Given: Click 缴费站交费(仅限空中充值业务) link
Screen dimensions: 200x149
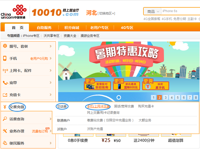Looking at the screenshot, I should [110, 120].
